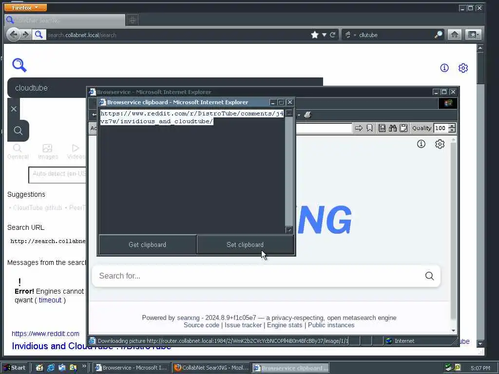Click the info icon inside Browservice page
The image size is (499, 374).
click(x=421, y=144)
